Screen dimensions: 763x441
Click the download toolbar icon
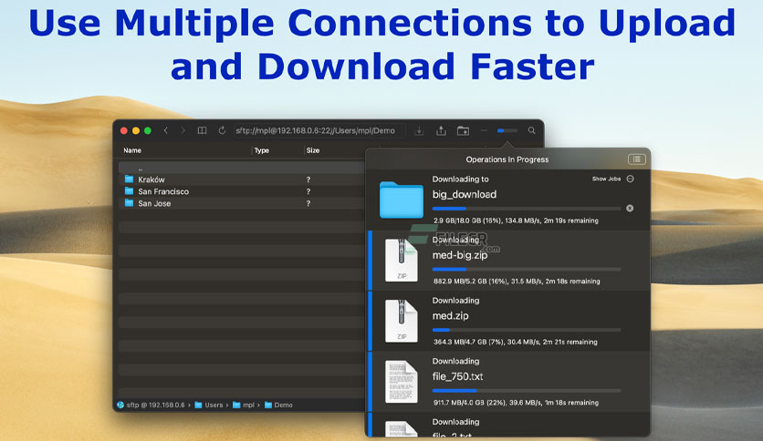(x=419, y=130)
